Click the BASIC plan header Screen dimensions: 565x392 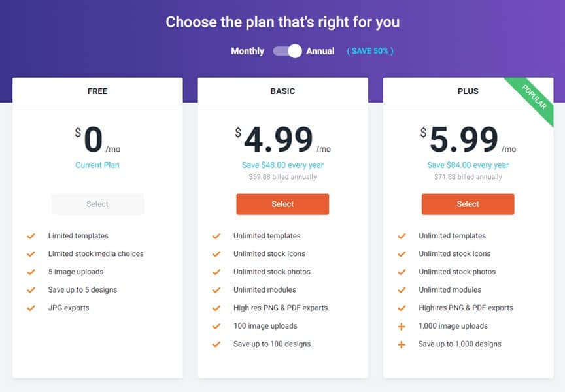282,91
